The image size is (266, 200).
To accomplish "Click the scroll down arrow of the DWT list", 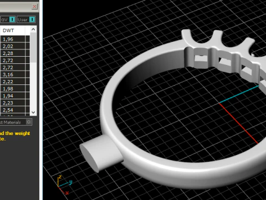I will point(33,112).
